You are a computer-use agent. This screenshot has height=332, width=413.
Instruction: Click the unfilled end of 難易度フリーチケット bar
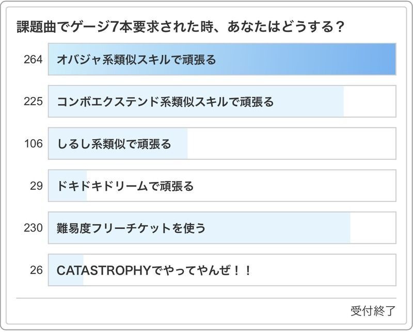click(373, 228)
